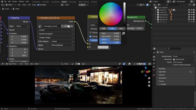Image resolution: width=196 pixels, height=110 pixels.
Task: Click zoom magnifier in 3D viewport
Action: coord(149,78)
